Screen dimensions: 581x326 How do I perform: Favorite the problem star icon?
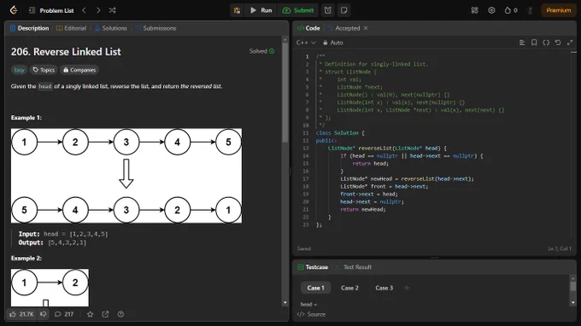point(90,314)
